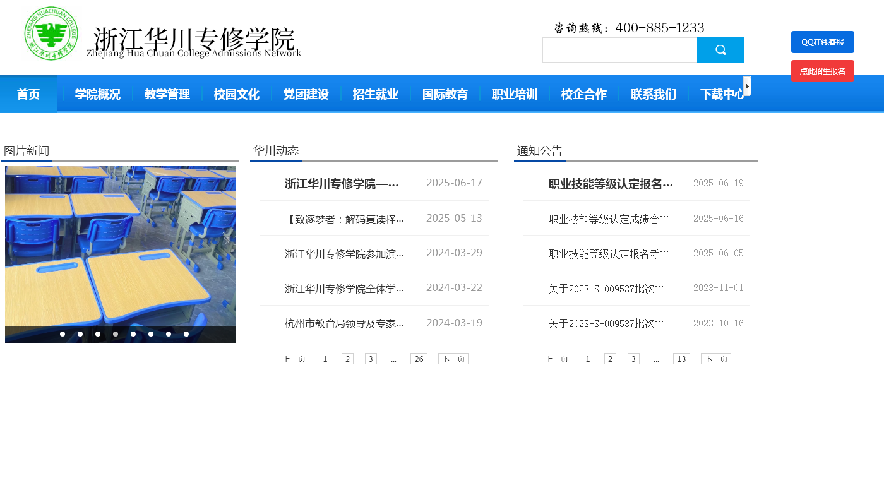Go to page 26 of 华川动态
884x485 pixels.
[419, 359]
